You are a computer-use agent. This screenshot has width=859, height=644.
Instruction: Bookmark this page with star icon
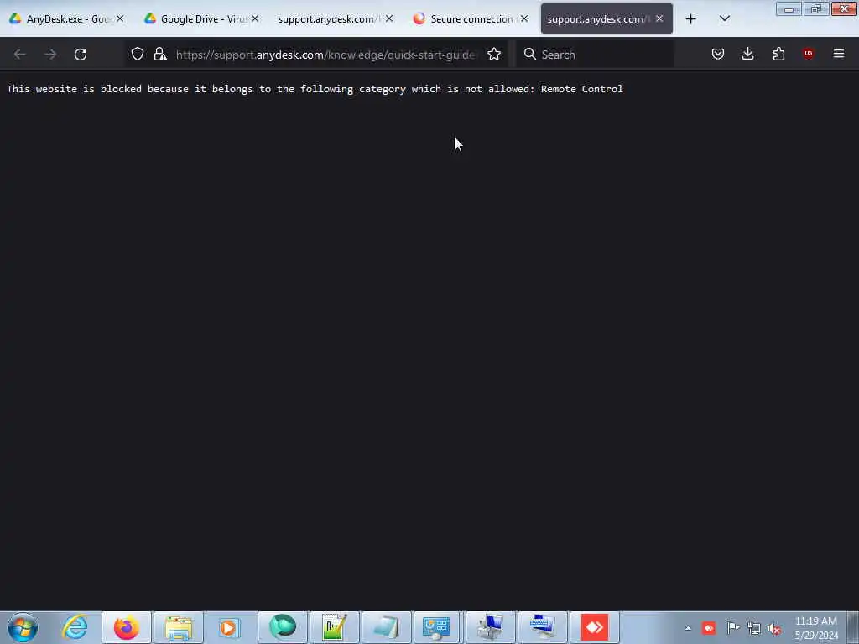point(494,55)
